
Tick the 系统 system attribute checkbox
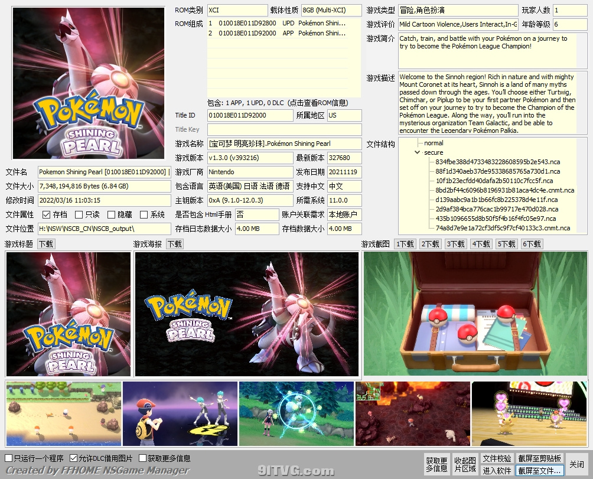coord(144,215)
